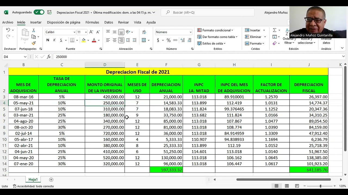Copy selection using the Copiar icon
The height and width of the screenshot is (195, 348).
point(33,37)
